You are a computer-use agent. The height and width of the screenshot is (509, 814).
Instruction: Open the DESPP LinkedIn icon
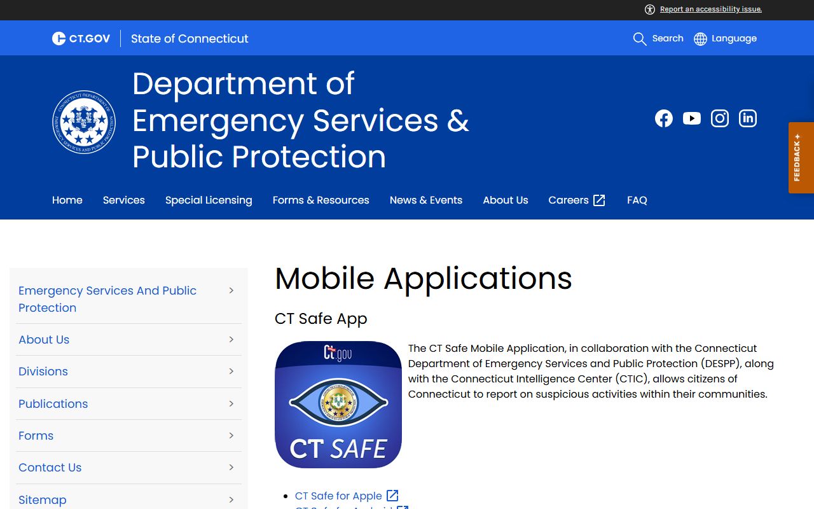pyautogui.click(x=748, y=118)
